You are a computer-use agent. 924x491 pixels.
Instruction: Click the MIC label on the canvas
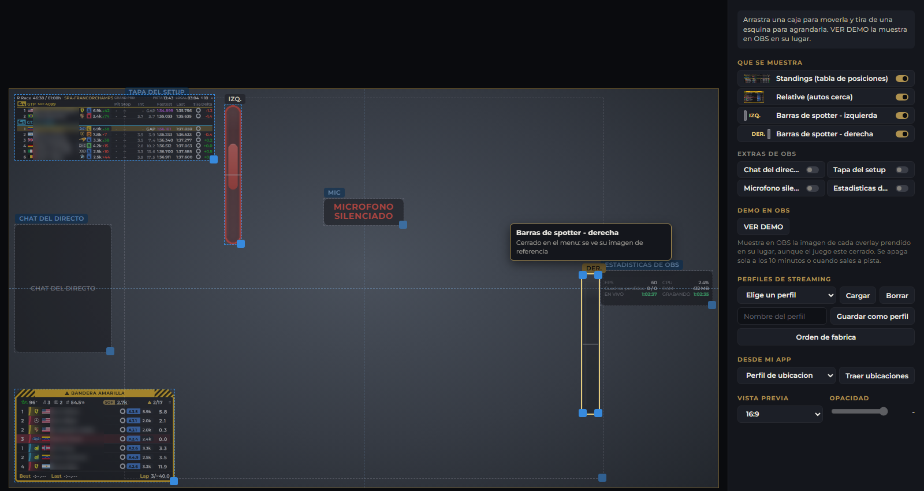pyautogui.click(x=334, y=193)
